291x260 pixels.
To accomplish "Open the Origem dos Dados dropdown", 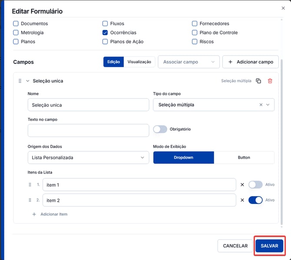I will (88, 157).
